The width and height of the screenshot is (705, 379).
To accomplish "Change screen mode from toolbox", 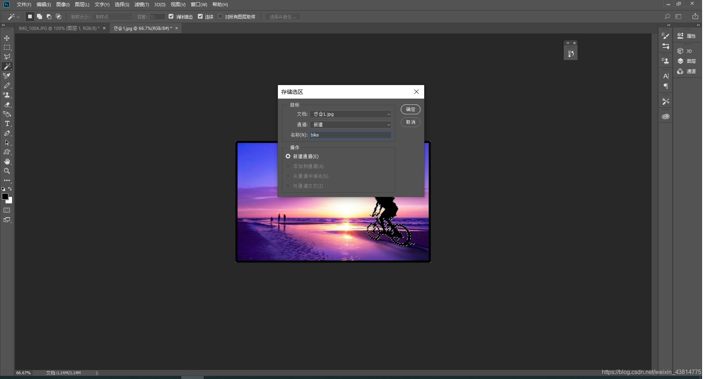I will (7, 220).
